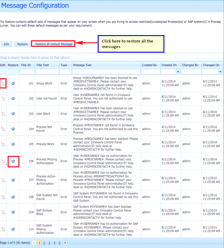Click the Restore button above grid
This screenshot has height=248, width=224.
click(x=22, y=44)
